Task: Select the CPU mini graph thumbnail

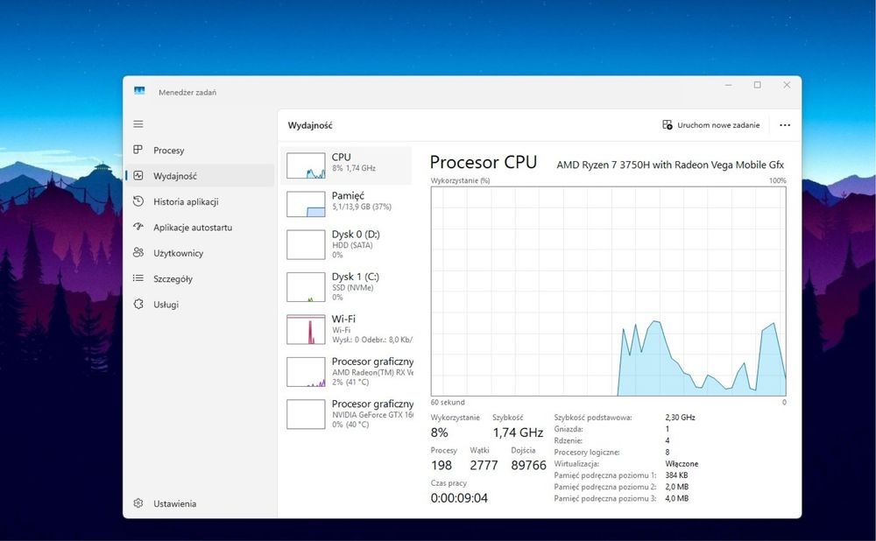Action: click(x=306, y=165)
